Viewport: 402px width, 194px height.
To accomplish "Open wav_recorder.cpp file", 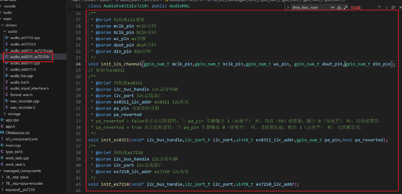I will tap(25, 101).
